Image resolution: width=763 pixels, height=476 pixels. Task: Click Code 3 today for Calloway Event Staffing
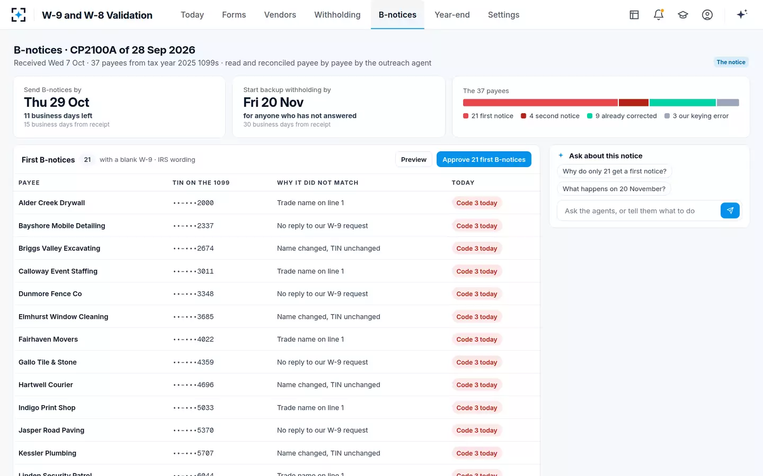477,271
